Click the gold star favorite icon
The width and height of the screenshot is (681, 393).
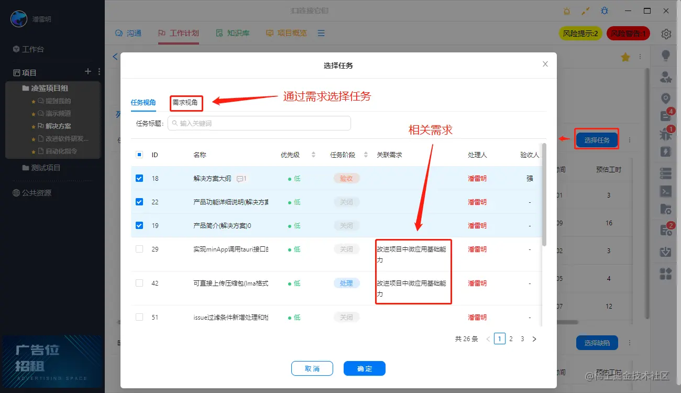click(x=625, y=57)
